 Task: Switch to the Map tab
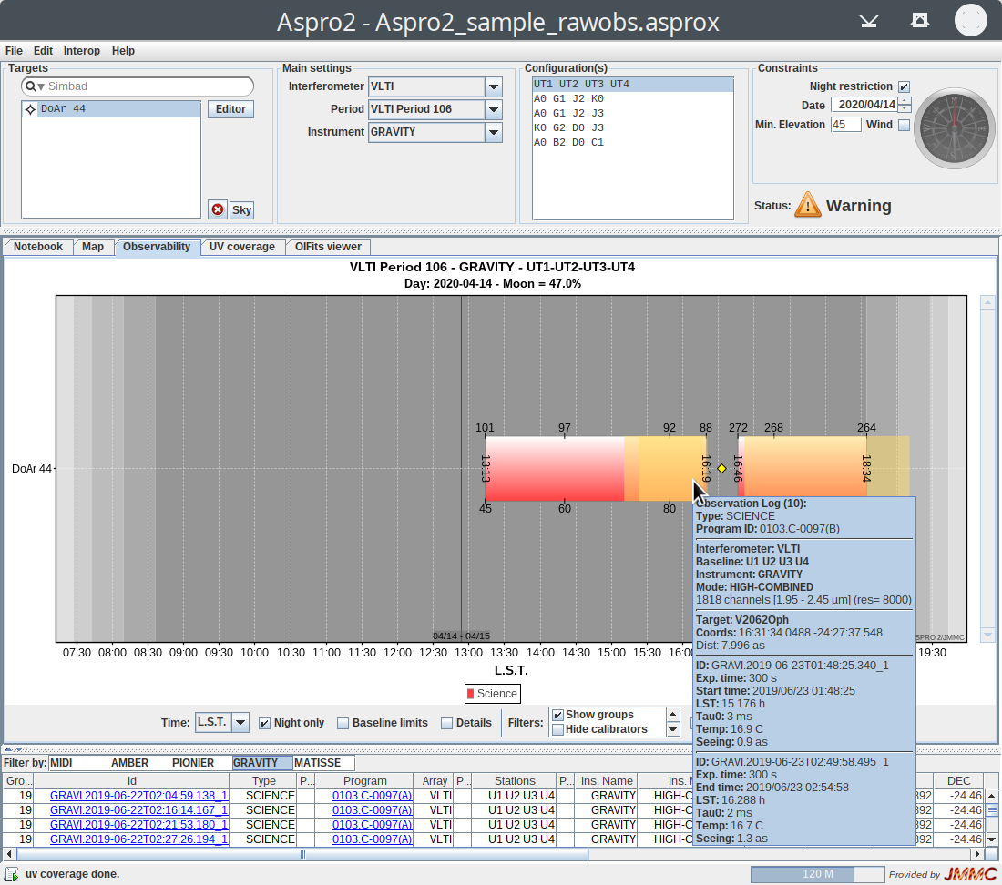(x=93, y=247)
